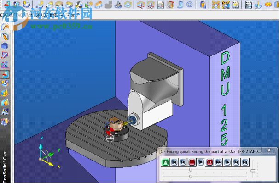
Task: Click the green eject button in simulation panel
Action: click(x=165, y=162)
